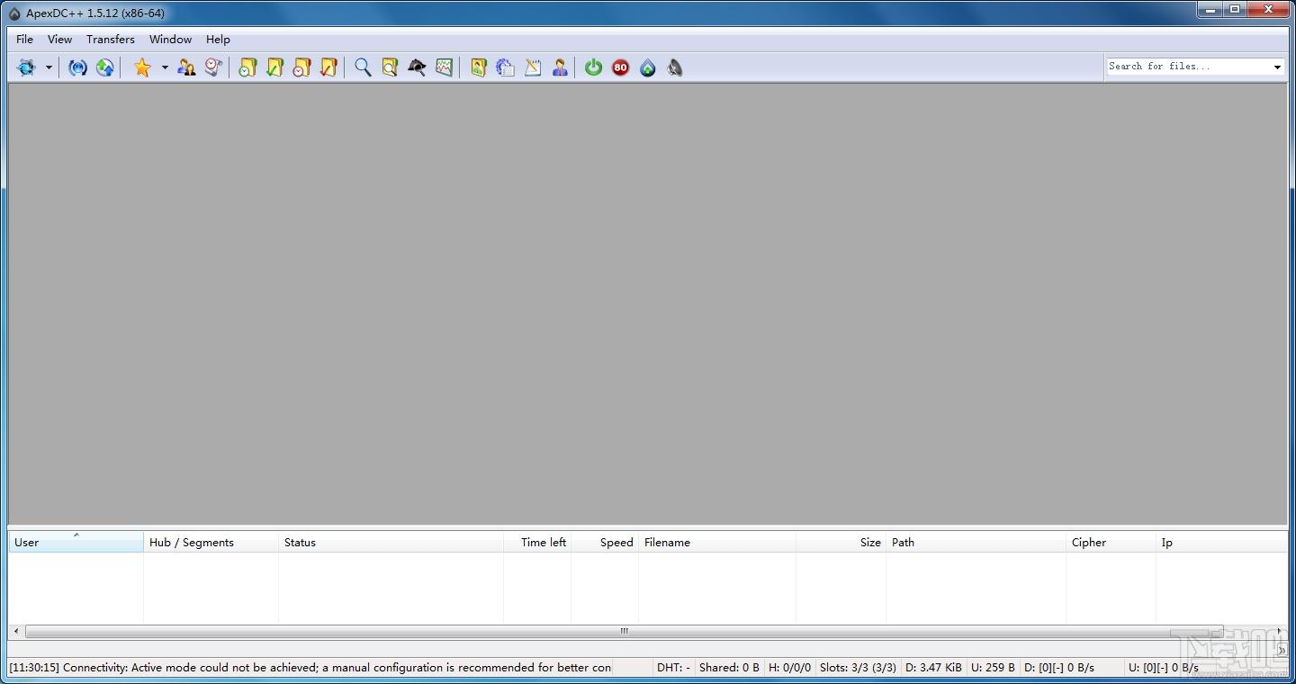1296x684 pixels.
Task: Click the ApexDC++ title bar app icon
Action: (x=14, y=13)
